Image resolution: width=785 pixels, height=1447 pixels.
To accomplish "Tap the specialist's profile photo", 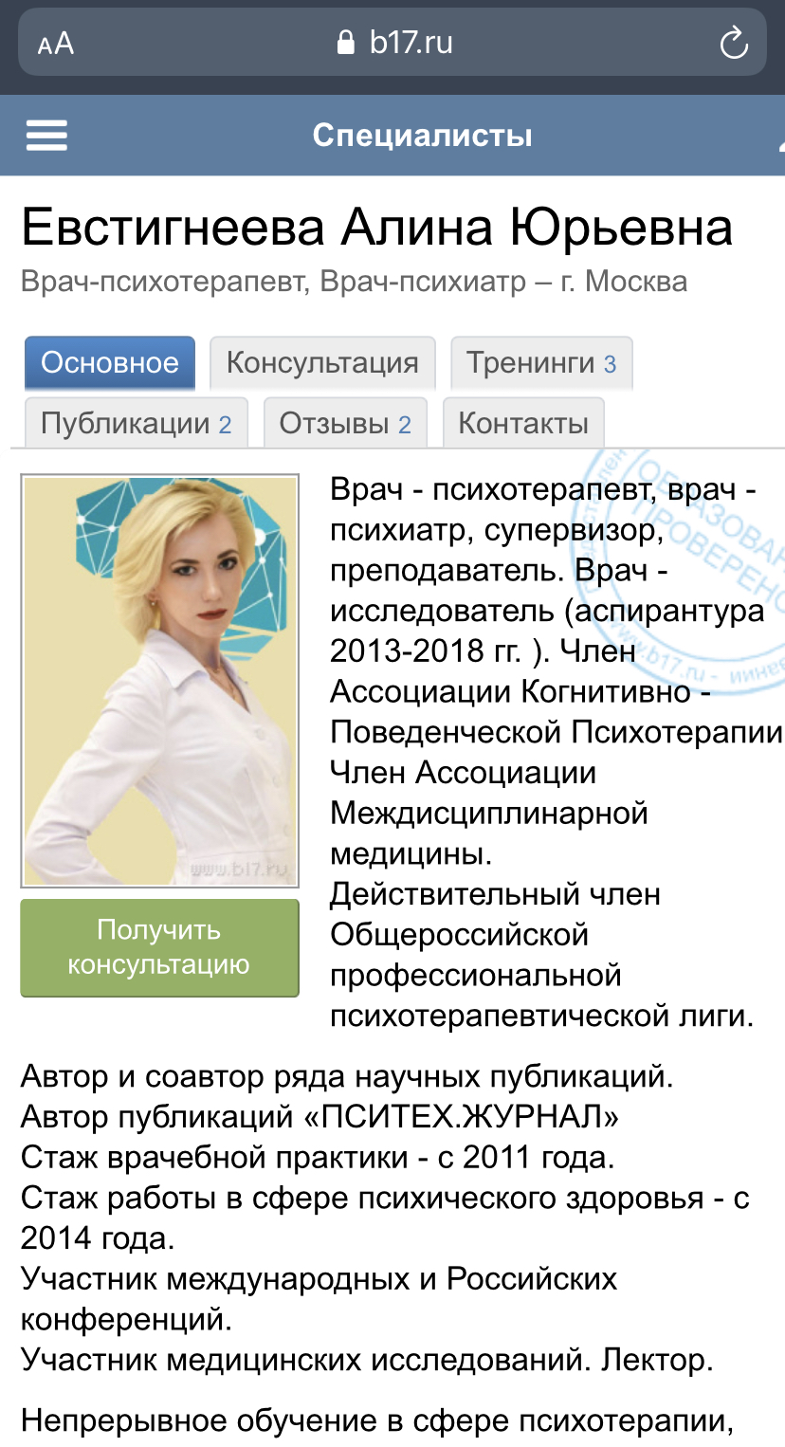I will tap(160, 680).
